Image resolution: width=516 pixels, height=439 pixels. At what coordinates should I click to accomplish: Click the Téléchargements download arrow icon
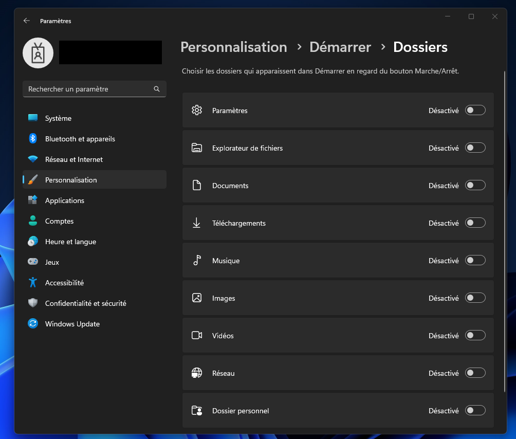click(x=196, y=223)
